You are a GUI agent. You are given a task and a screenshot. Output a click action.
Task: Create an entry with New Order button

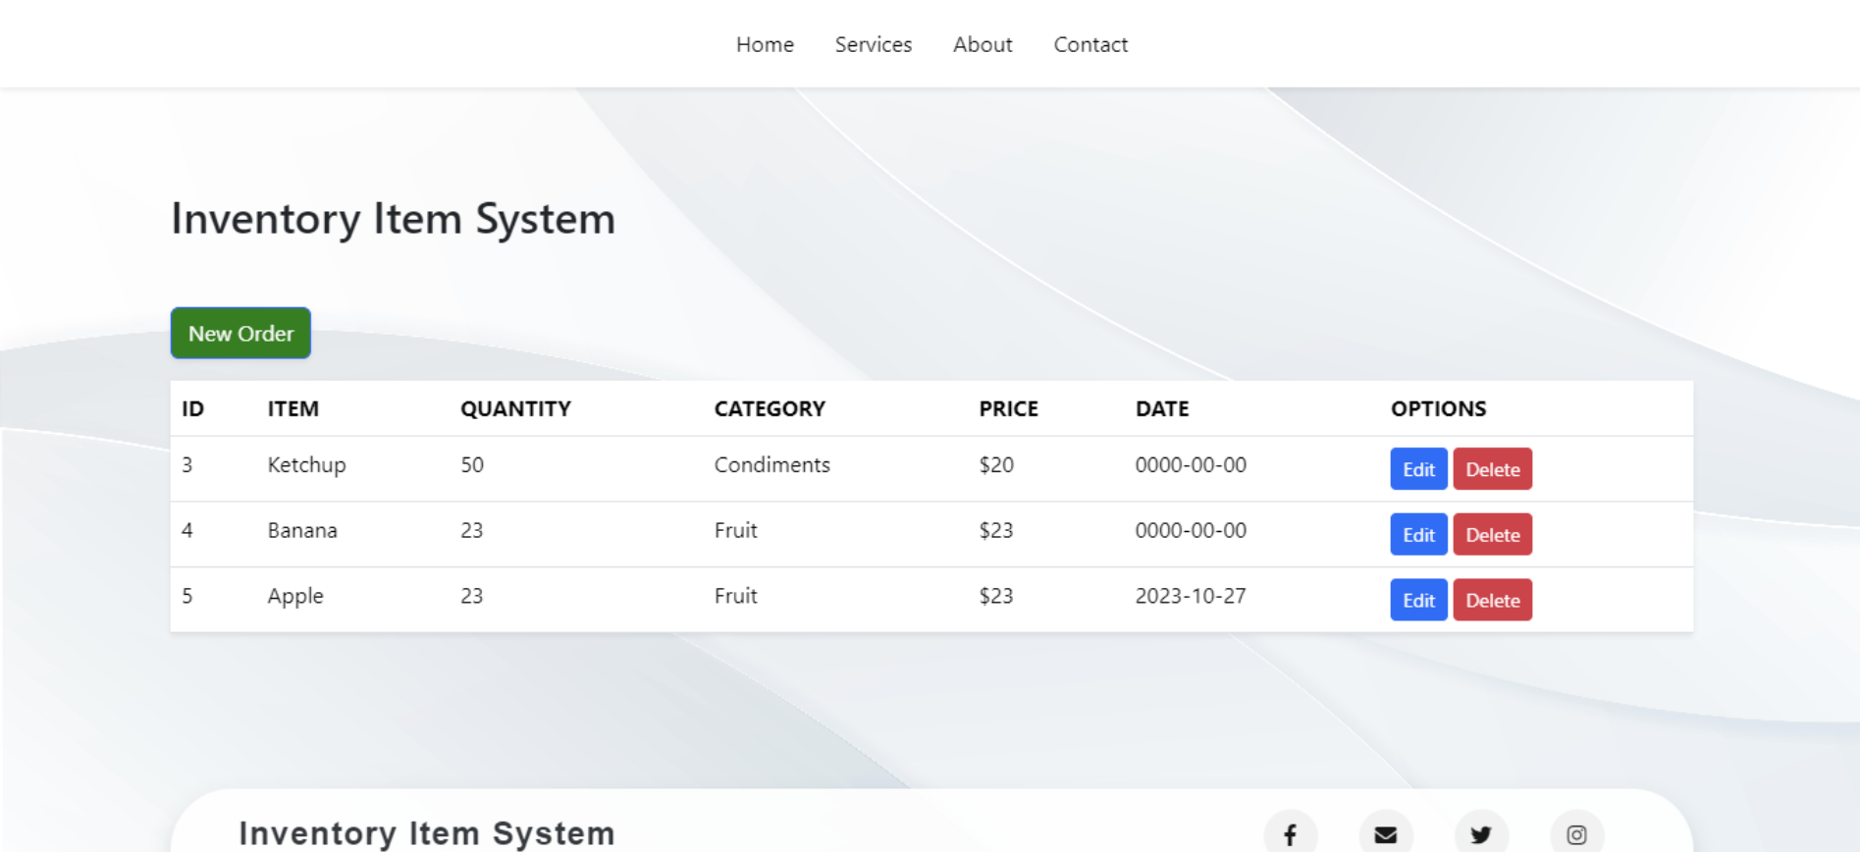click(x=240, y=334)
